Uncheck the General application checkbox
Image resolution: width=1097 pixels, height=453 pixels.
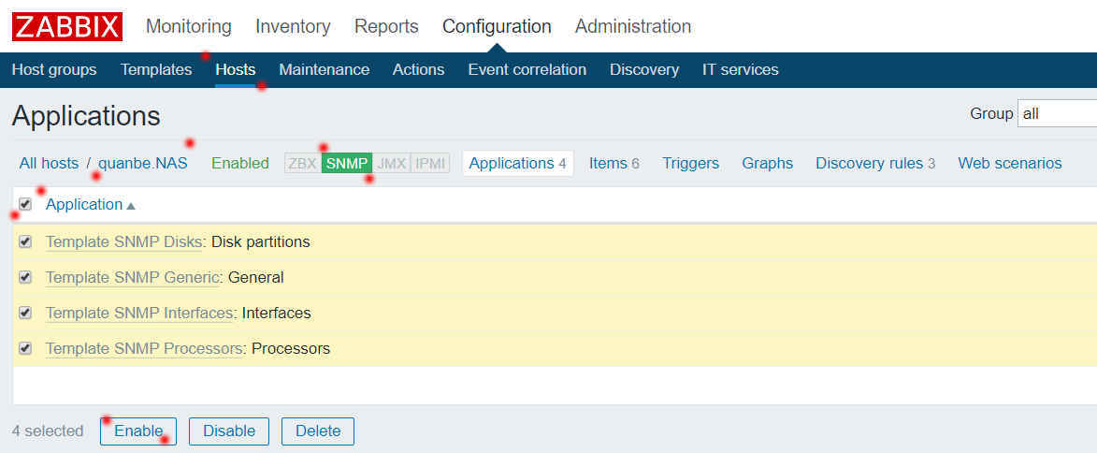click(25, 277)
